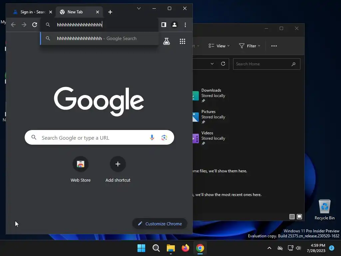This screenshot has height=256, width=341.
Task: Add a new shortcut tile
Action: [x=118, y=169]
